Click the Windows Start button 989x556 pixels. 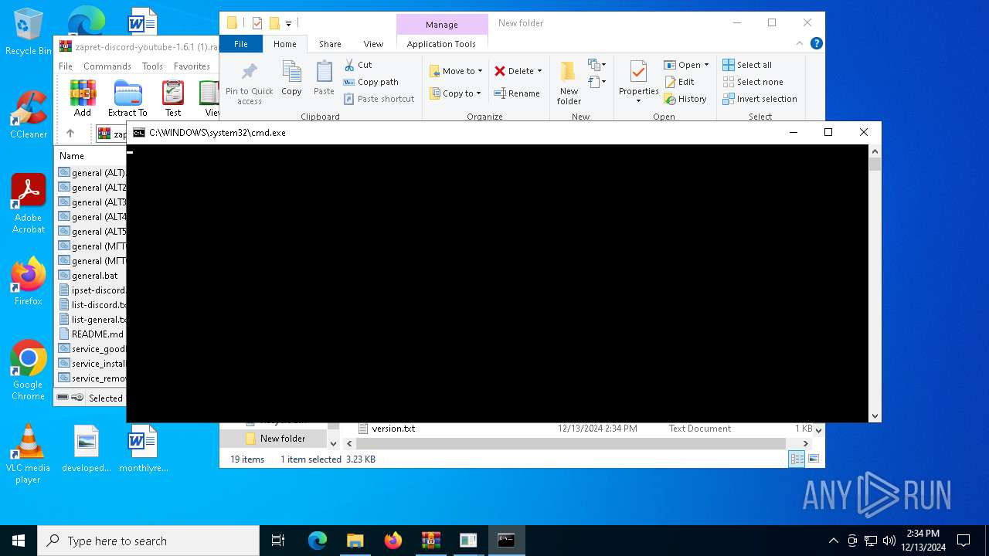(19, 541)
